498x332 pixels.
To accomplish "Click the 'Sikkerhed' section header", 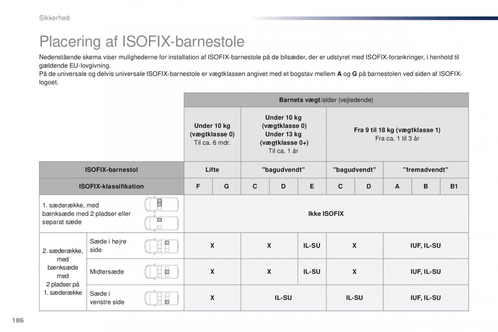I will coord(54,18).
